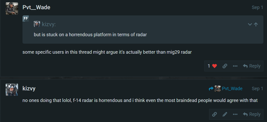Copy link to Pvt__Wade's post
This screenshot has width=267, height=122.
(225, 66)
